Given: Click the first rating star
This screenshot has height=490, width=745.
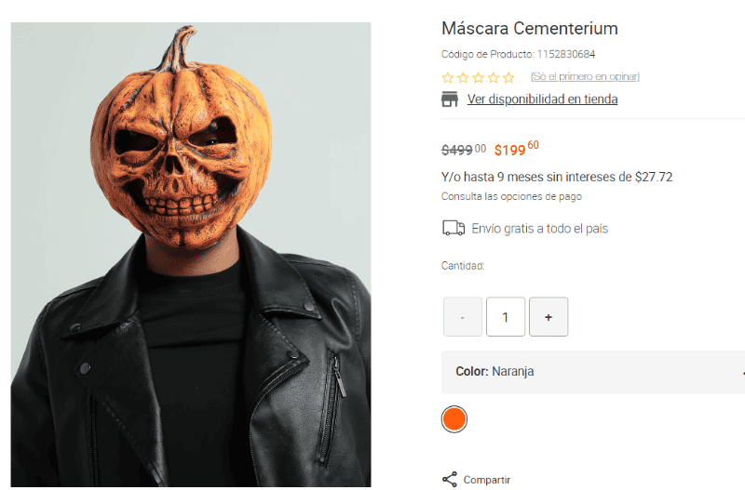Looking at the screenshot, I should (448, 77).
